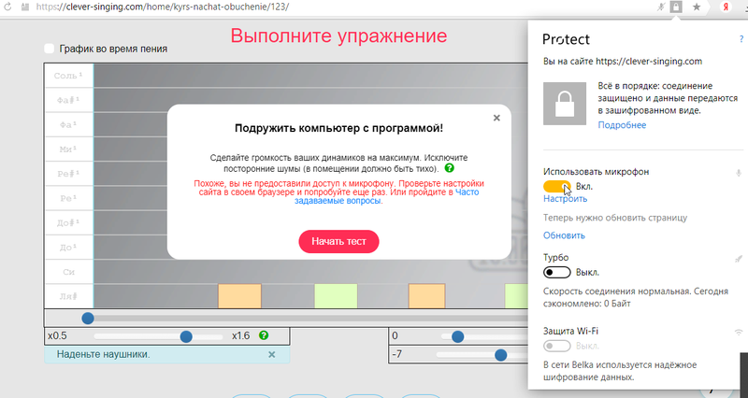748x398 pixels.
Task: Click the 'Си' note row label
Action: (68, 272)
